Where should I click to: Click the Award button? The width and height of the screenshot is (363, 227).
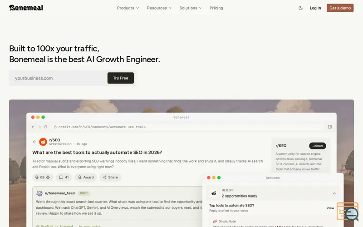coord(86,177)
